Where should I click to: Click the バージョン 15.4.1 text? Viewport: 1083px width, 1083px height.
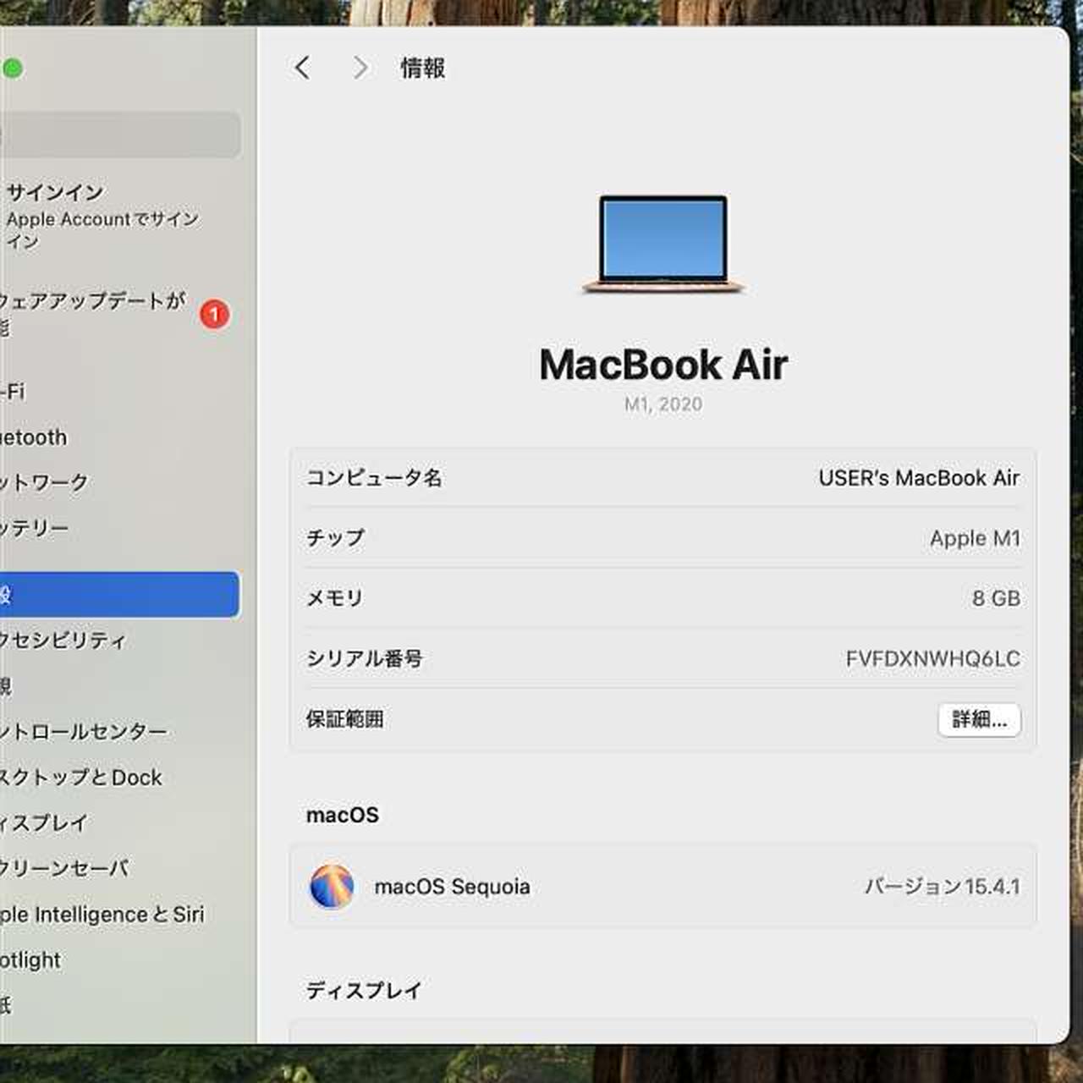pos(942,887)
